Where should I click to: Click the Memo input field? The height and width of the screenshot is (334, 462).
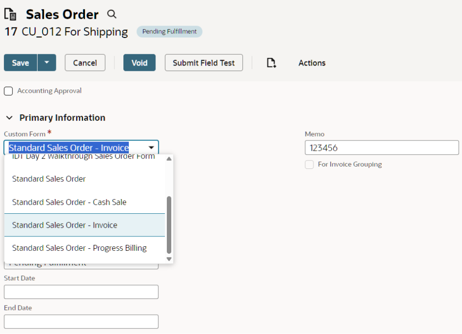click(382, 148)
